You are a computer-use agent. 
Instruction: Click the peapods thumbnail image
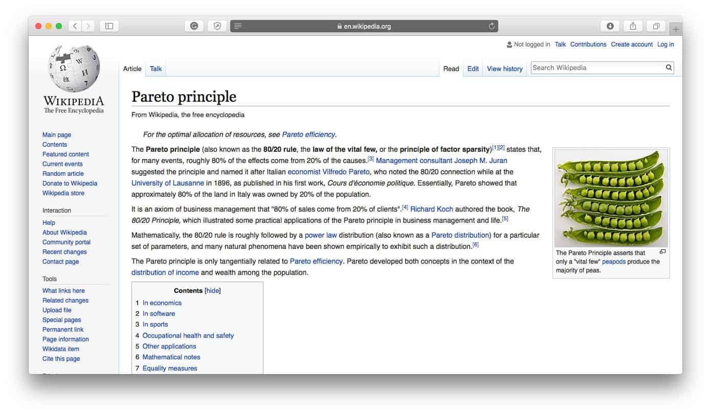click(x=611, y=198)
